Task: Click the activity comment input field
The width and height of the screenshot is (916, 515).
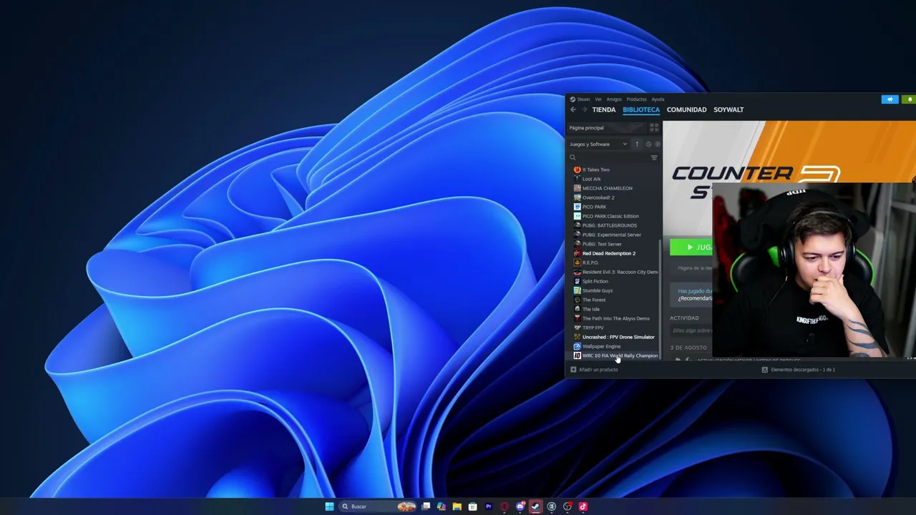Action: (x=691, y=330)
